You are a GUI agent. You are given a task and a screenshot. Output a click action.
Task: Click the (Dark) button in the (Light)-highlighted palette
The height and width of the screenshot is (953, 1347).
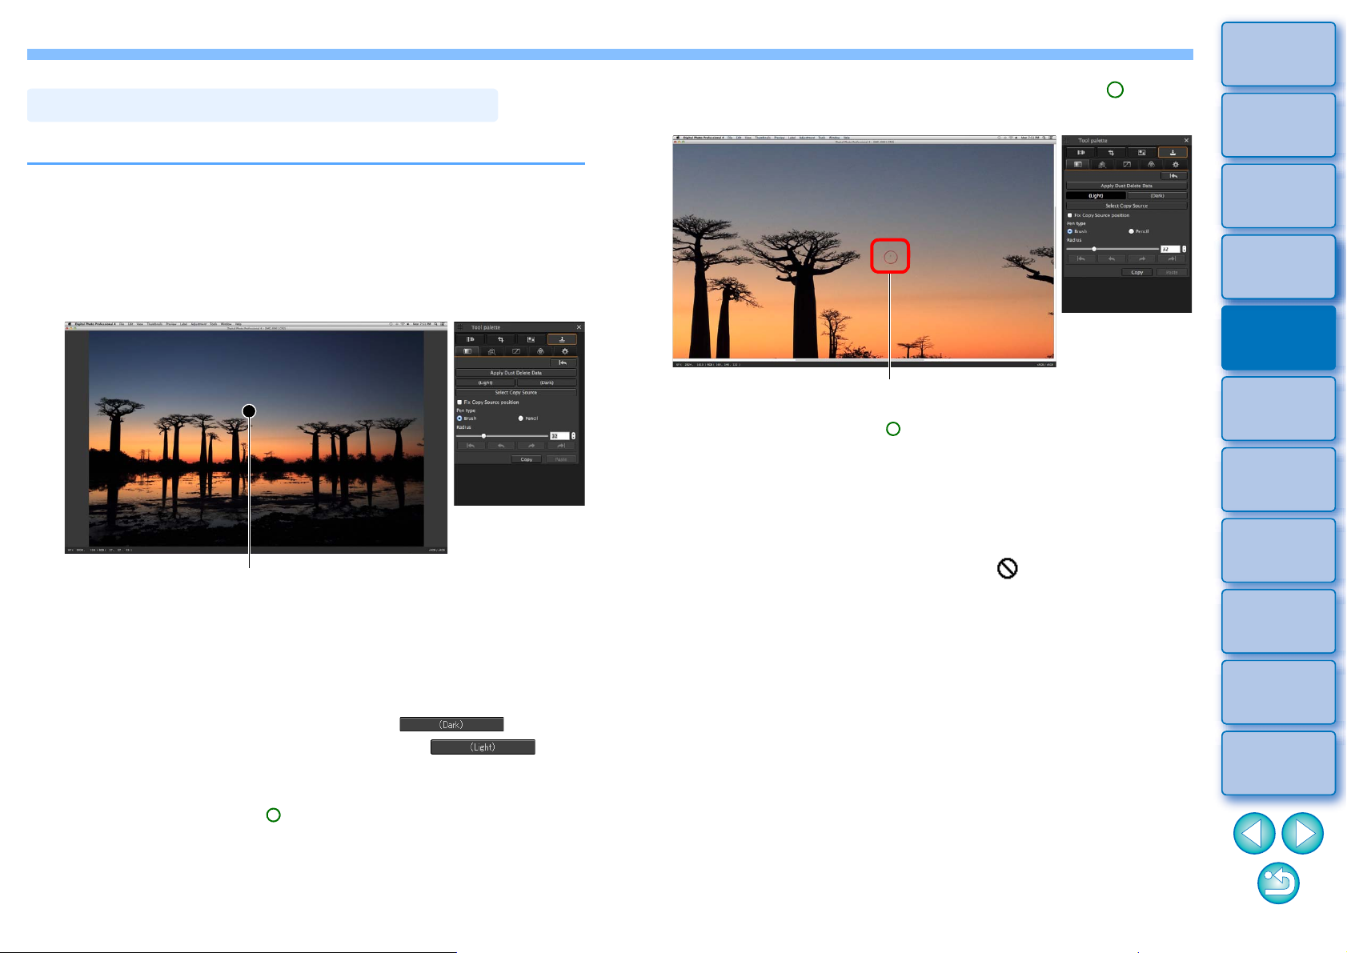pos(1157,195)
